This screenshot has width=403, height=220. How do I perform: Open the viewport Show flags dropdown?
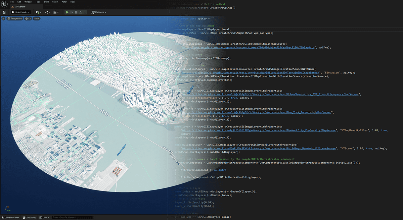click(37, 18)
